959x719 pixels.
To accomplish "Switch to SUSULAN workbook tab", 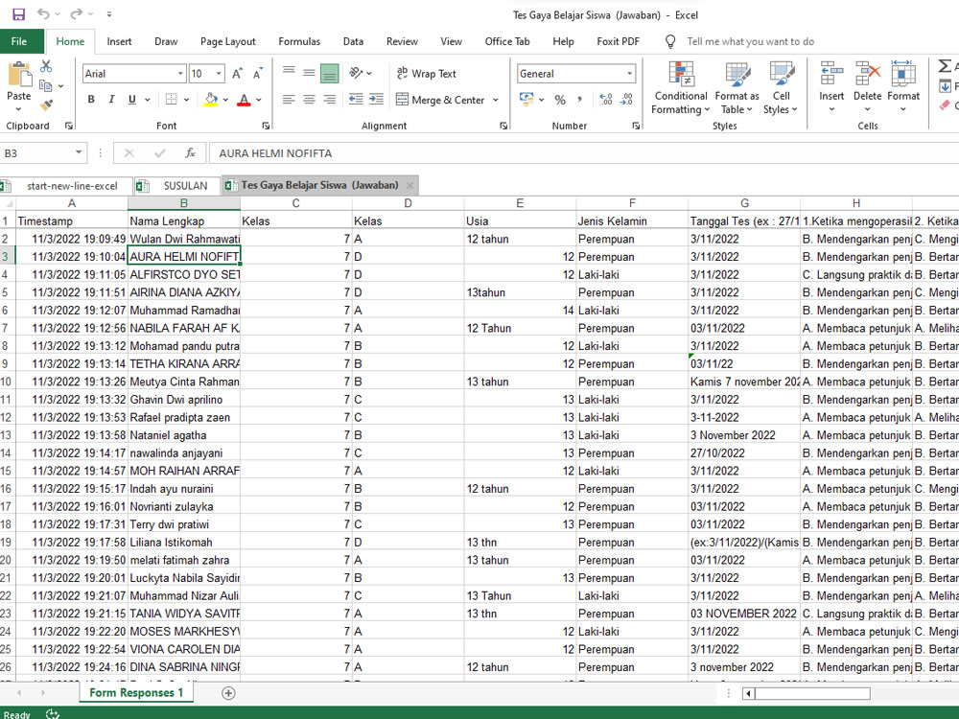I will pyautogui.click(x=177, y=186).
